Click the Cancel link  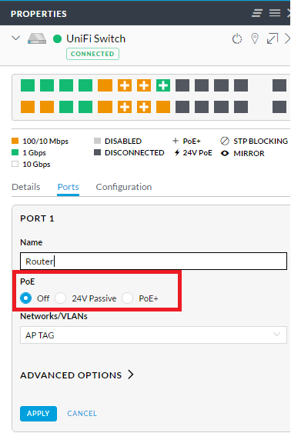82,414
